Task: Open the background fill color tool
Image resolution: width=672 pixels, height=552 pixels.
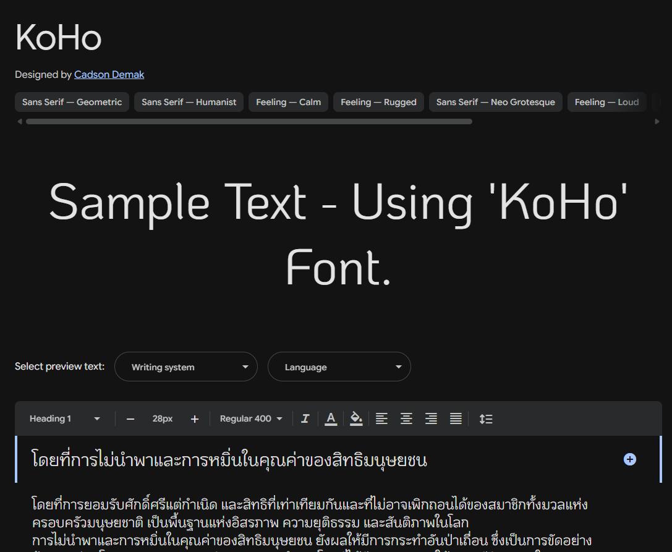Action: pyautogui.click(x=356, y=418)
